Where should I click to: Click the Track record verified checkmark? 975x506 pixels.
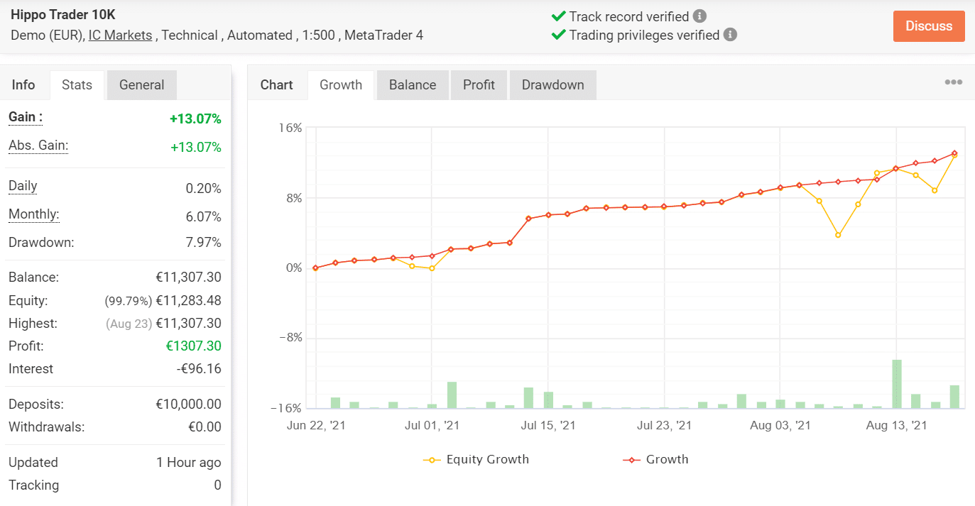point(558,16)
